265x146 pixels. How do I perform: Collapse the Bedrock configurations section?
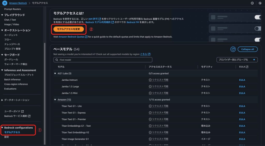[x=2, y=128]
